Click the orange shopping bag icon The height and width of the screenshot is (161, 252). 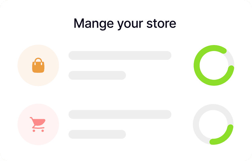[38, 65]
